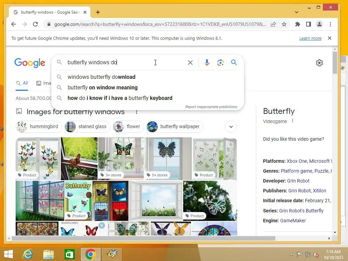Open a new tab with the plus button

click(x=98, y=12)
